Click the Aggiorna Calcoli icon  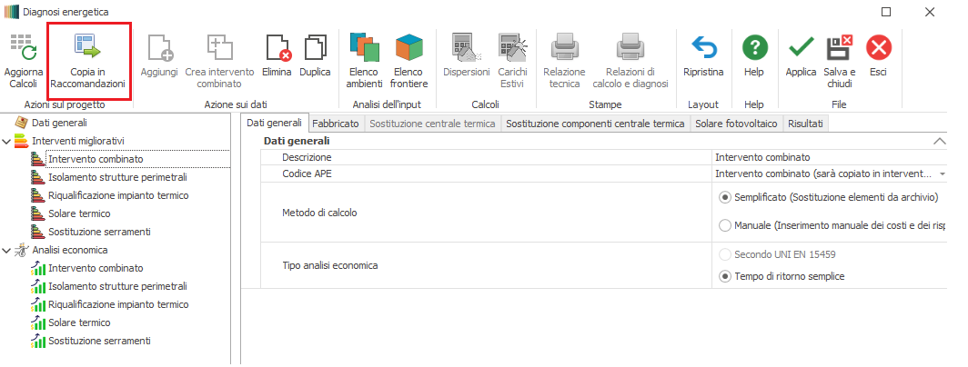[22, 48]
